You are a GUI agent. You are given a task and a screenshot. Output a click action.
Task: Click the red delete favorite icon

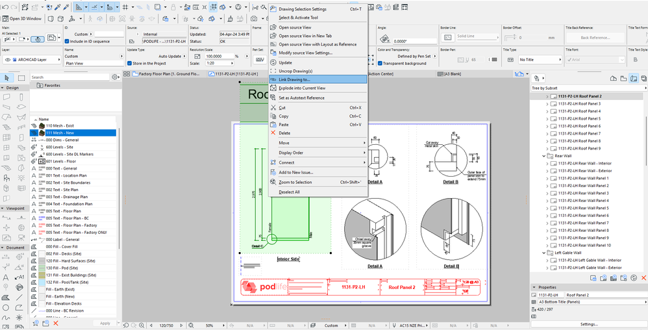coord(55,323)
